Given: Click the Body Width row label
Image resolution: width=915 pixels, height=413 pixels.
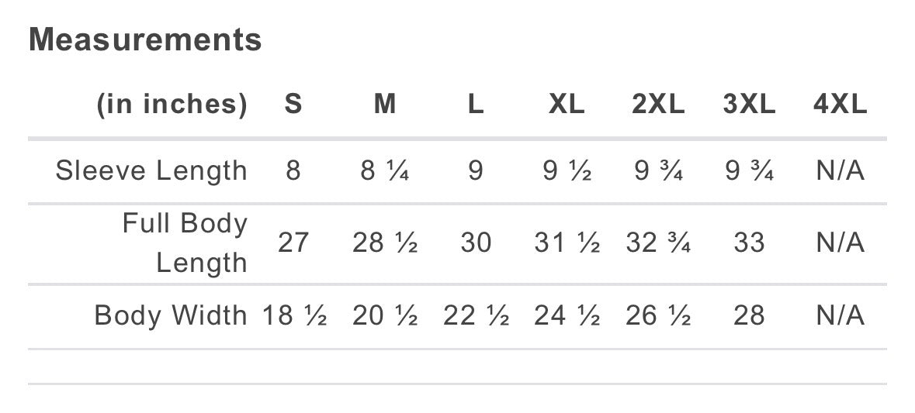Looking at the screenshot, I should [171, 315].
